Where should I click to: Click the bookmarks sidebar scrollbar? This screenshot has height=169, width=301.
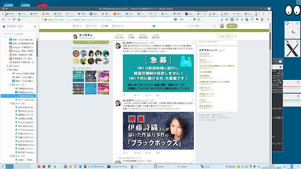[x=37, y=49]
